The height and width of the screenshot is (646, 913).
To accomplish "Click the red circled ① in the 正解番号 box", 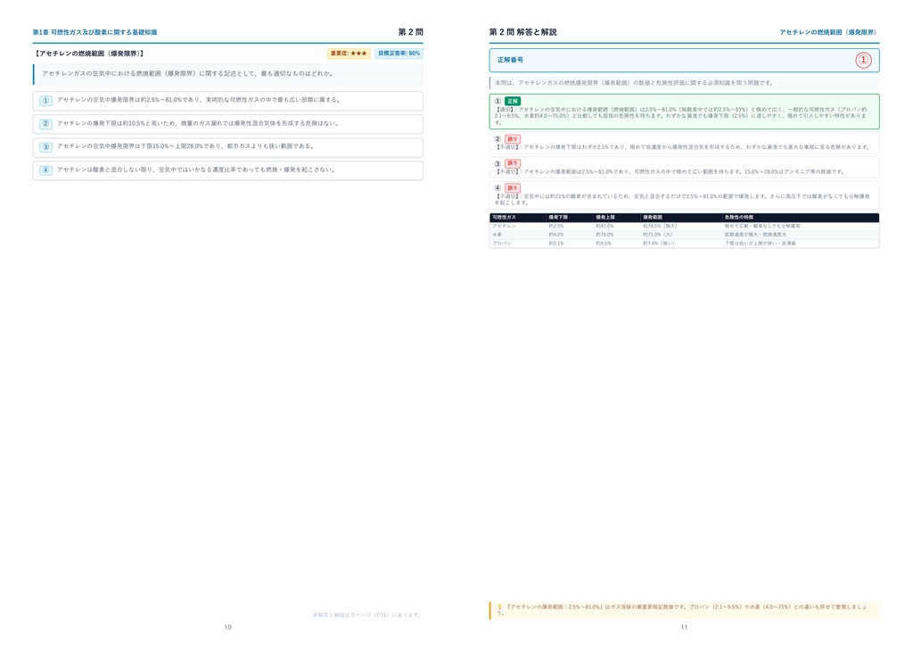I will click(863, 60).
